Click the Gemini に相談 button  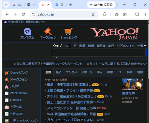tap(101, 5)
